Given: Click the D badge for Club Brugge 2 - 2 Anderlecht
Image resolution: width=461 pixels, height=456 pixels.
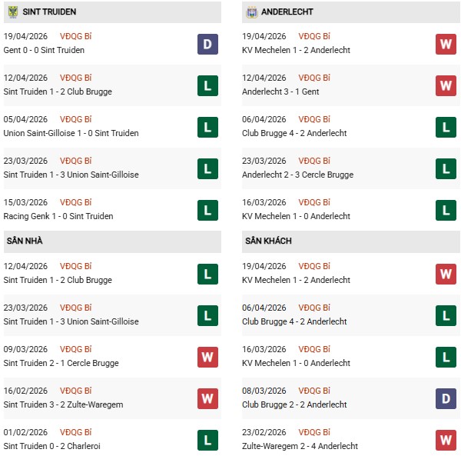Looking at the screenshot, I should tap(446, 398).
